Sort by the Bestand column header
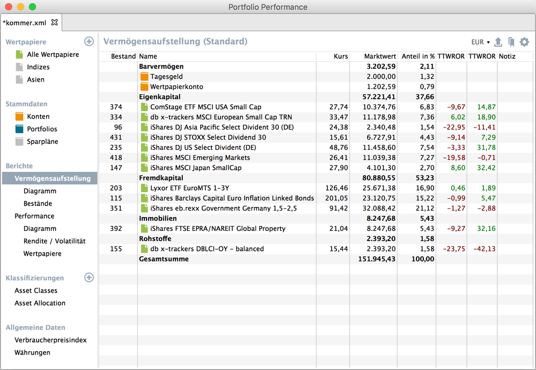The height and width of the screenshot is (370, 536). coord(123,56)
